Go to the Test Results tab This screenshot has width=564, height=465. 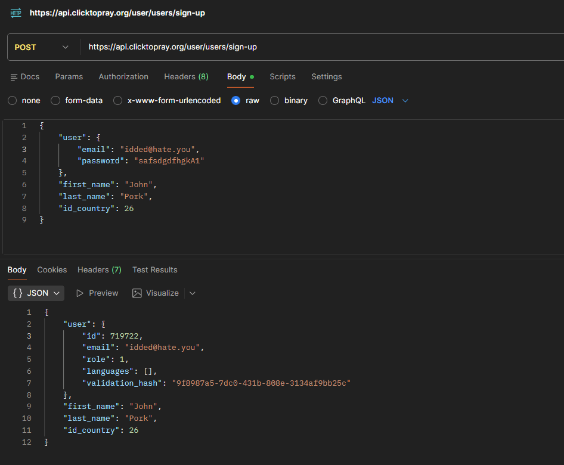tap(155, 269)
